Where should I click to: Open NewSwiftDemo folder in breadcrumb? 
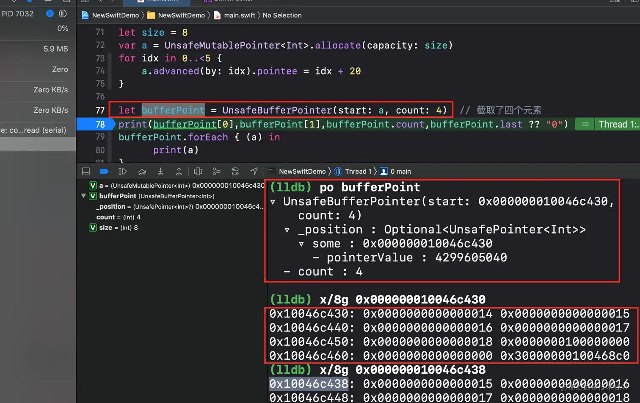click(x=176, y=15)
